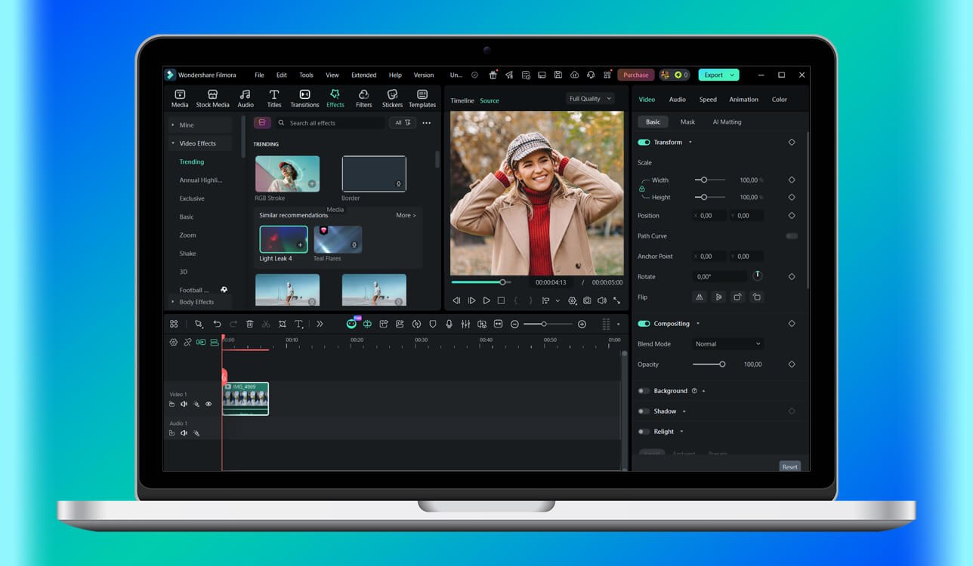Play the preview video
The height and width of the screenshot is (566, 973).
tap(486, 300)
